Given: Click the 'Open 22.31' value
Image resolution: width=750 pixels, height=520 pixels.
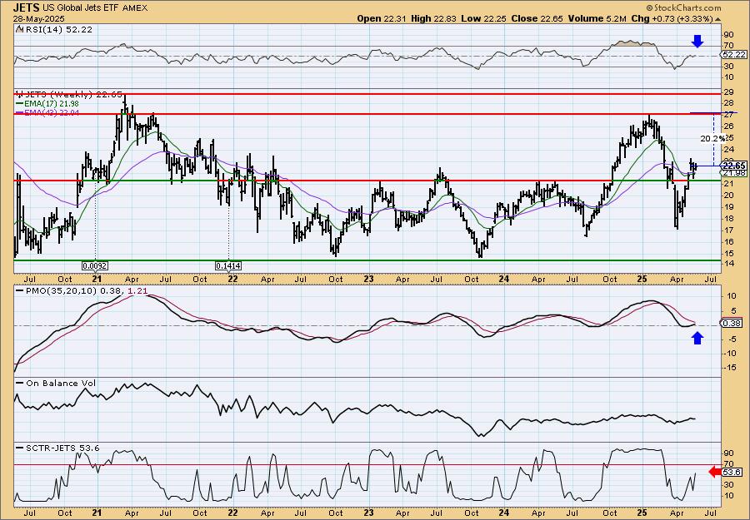Looking at the screenshot, I should [x=382, y=18].
